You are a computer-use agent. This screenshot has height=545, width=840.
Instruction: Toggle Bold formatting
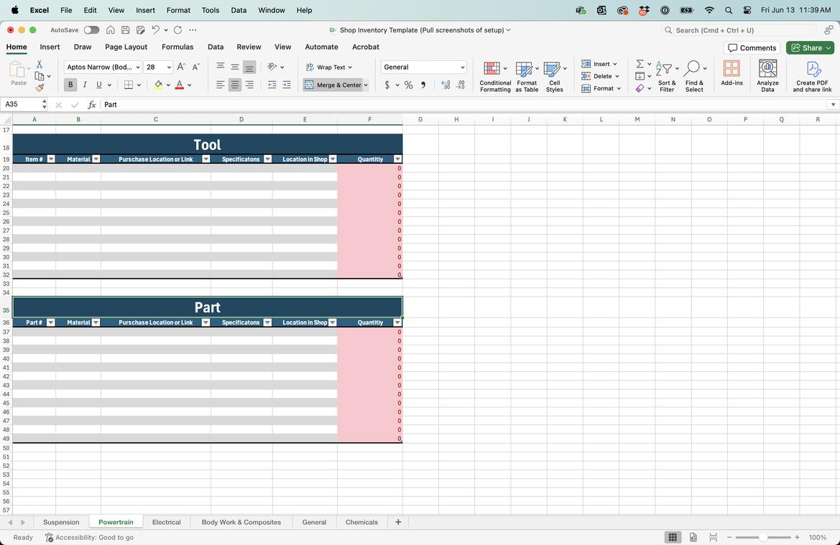pyautogui.click(x=70, y=85)
